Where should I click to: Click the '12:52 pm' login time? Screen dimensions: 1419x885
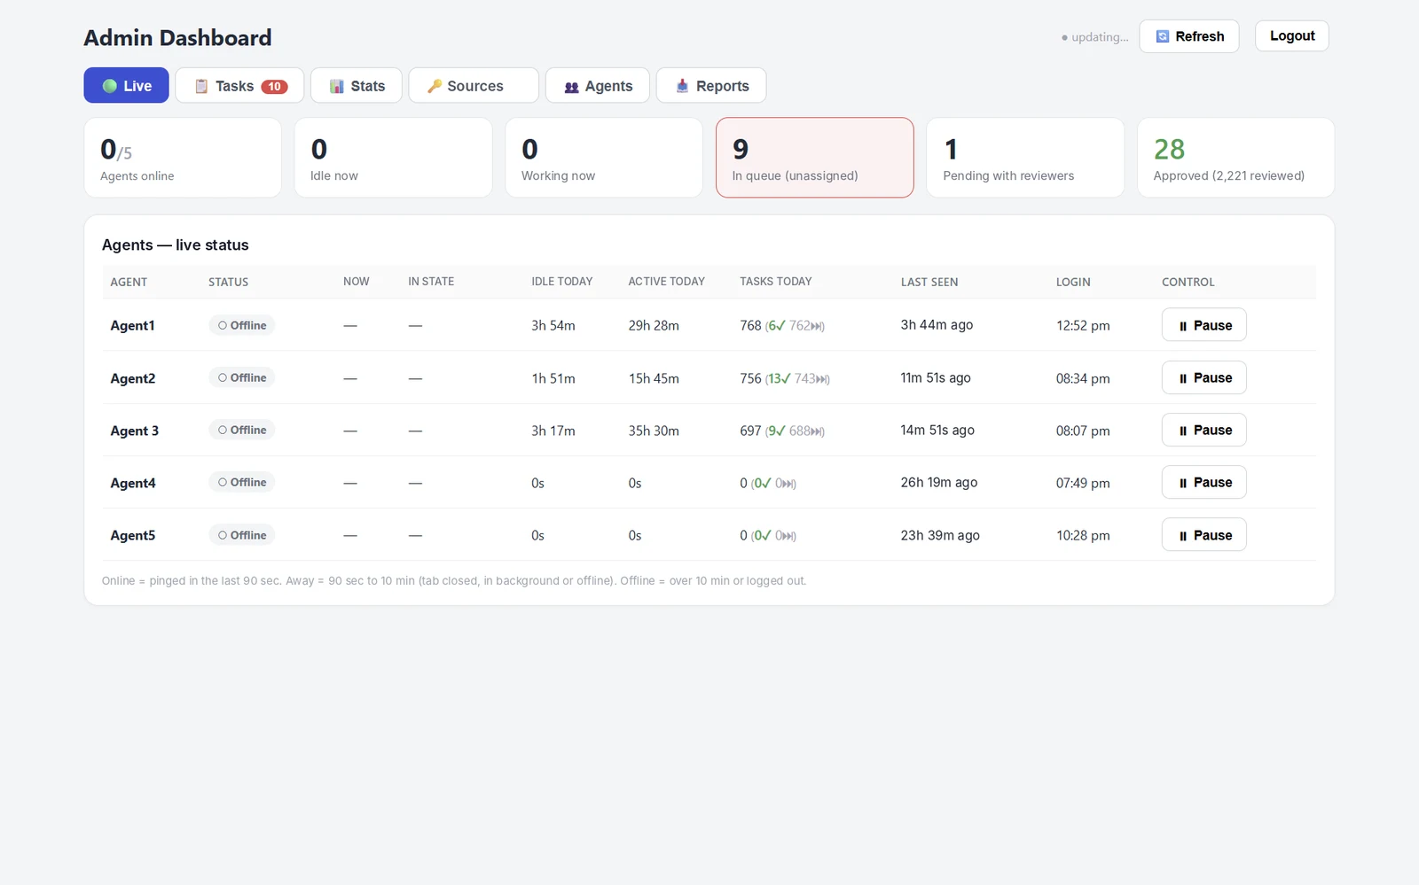point(1083,326)
